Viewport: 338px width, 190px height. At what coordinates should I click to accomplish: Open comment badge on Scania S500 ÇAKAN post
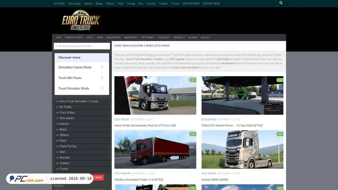[280, 134]
